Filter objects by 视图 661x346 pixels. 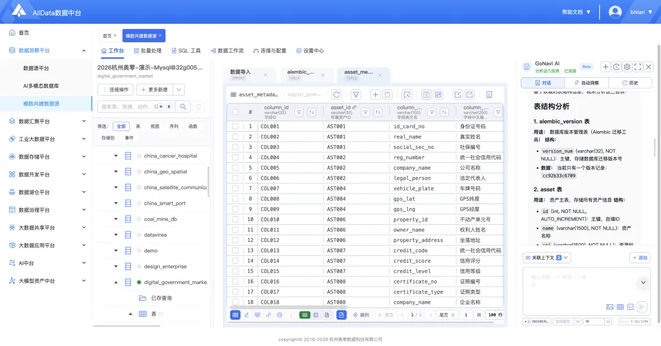point(155,126)
